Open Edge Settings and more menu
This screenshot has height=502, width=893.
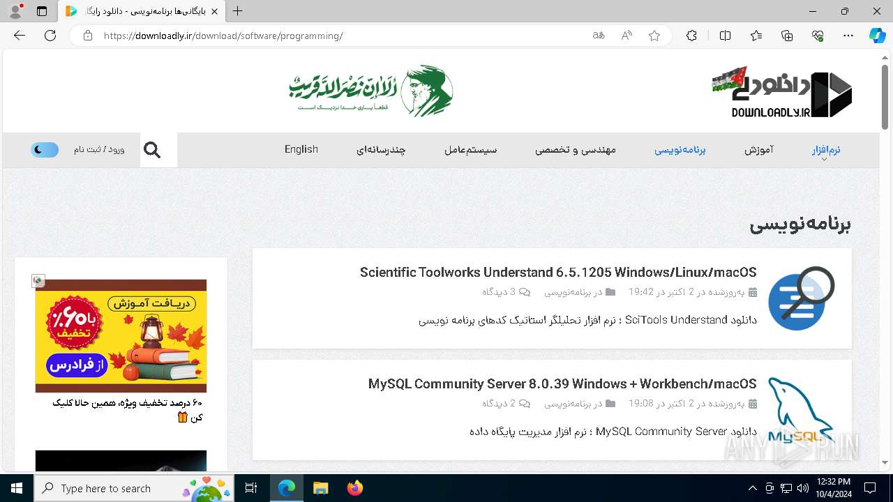click(848, 36)
